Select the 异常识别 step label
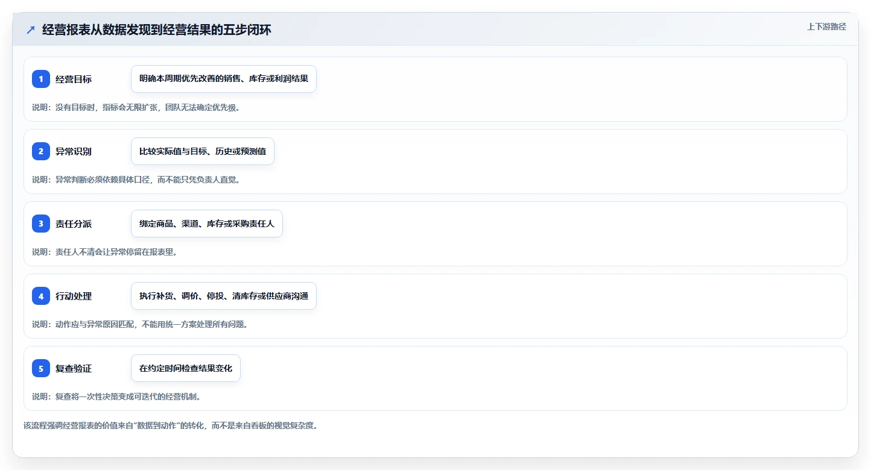Screen dimensions: 871x470 tap(74, 151)
